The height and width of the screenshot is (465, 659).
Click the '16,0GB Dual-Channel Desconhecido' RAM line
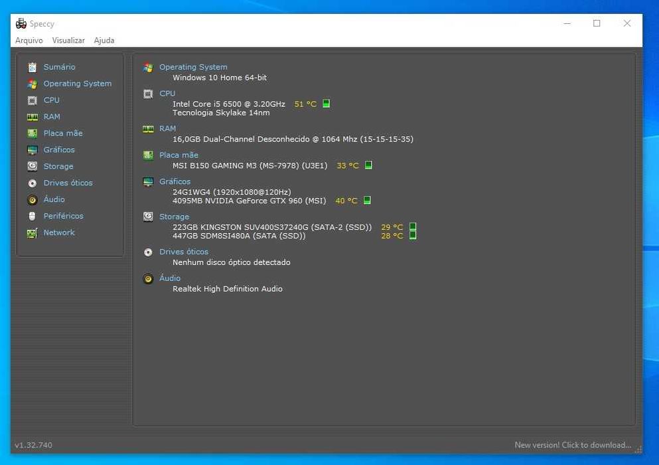point(293,139)
